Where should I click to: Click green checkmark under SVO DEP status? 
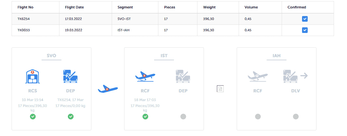(71, 116)
